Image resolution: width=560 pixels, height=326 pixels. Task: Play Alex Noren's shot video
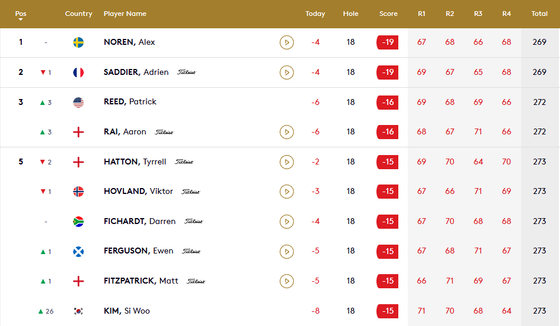[x=286, y=42]
